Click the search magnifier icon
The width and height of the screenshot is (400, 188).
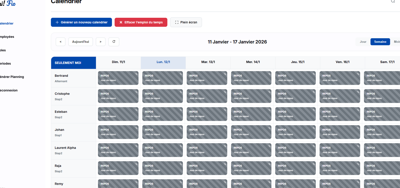click(x=393, y=1)
